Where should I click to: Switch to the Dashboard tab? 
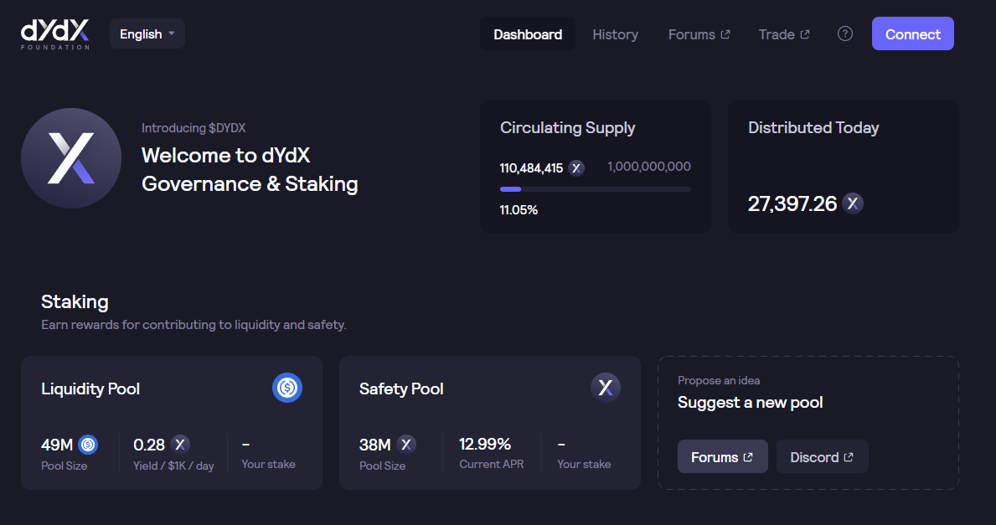[x=528, y=34]
